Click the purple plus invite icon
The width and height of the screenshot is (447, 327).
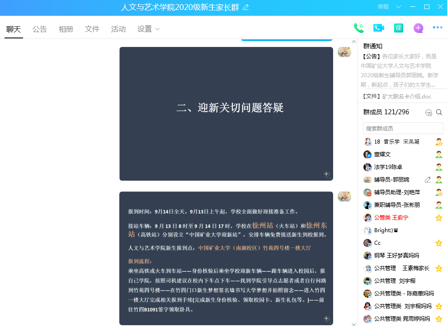click(x=419, y=28)
